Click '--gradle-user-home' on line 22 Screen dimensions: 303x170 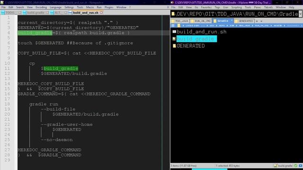click(67, 125)
